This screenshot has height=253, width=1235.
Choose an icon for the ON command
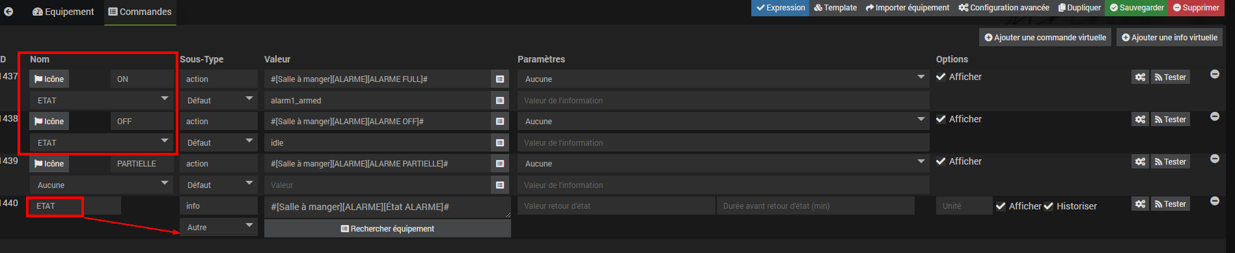49,79
